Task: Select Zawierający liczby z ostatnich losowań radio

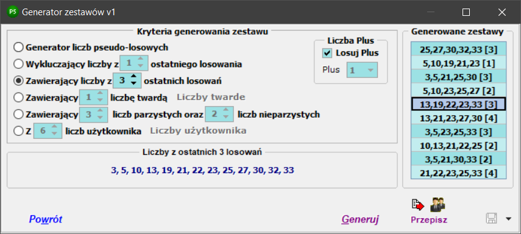Action: 18,80
